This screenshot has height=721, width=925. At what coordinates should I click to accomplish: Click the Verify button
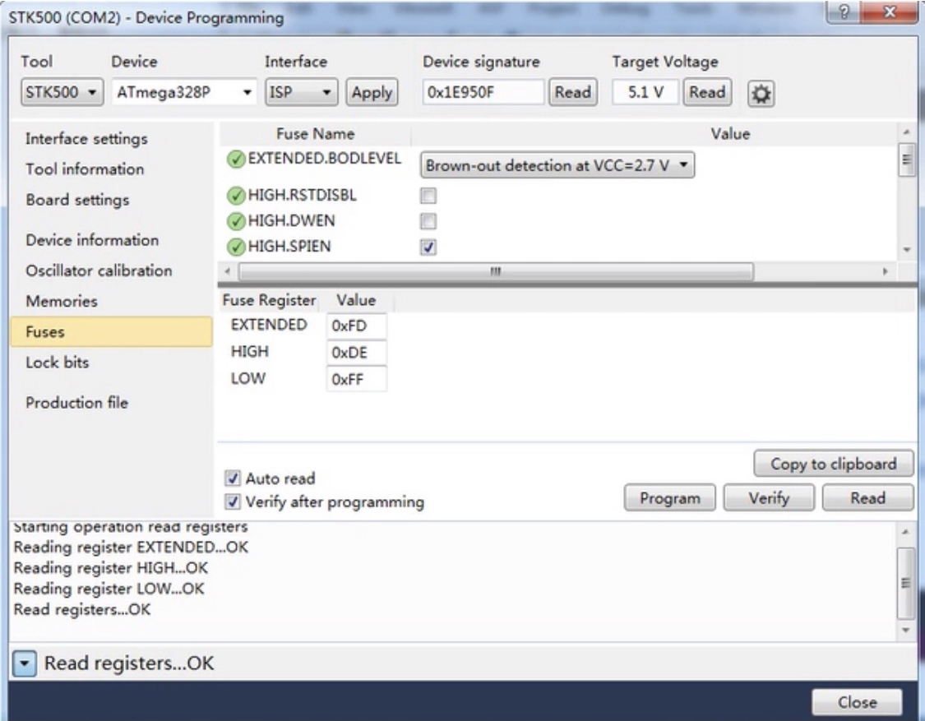[x=769, y=498]
